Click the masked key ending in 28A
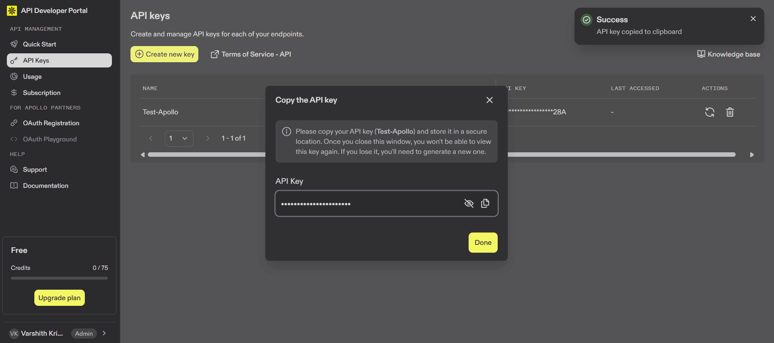The width and height of the screenshot is (774, 343). tap(537, 112)
